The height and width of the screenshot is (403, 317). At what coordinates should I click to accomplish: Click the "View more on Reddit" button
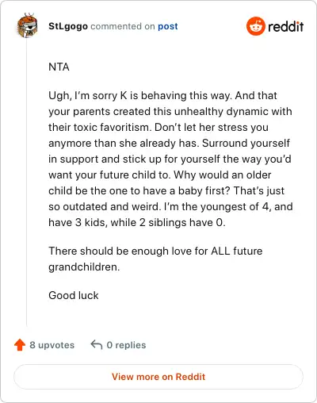158,377
